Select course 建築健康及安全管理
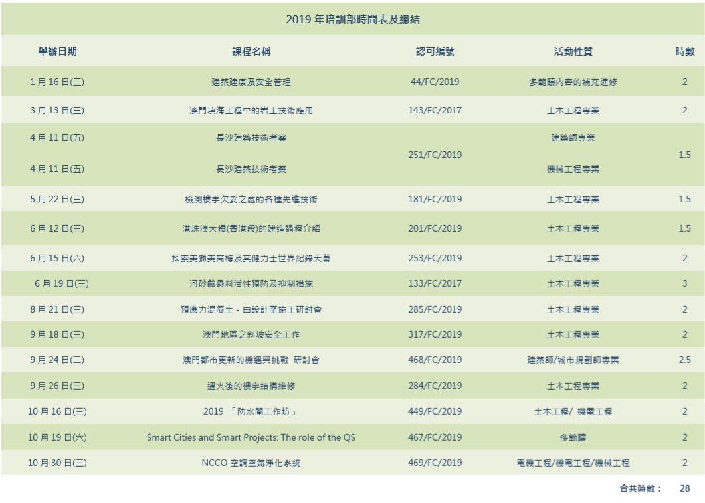The image size is (705, 503). point(251,82)
